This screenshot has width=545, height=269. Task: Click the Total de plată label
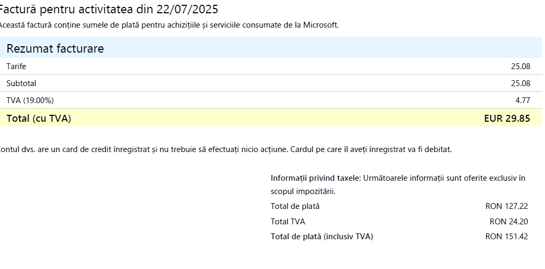[295, 206]
